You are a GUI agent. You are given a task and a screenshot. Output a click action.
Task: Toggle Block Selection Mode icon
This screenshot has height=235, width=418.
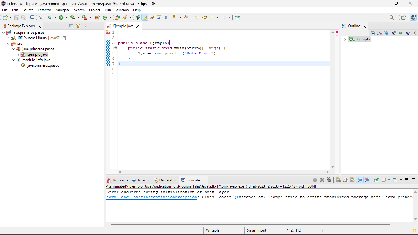(159, 18)
